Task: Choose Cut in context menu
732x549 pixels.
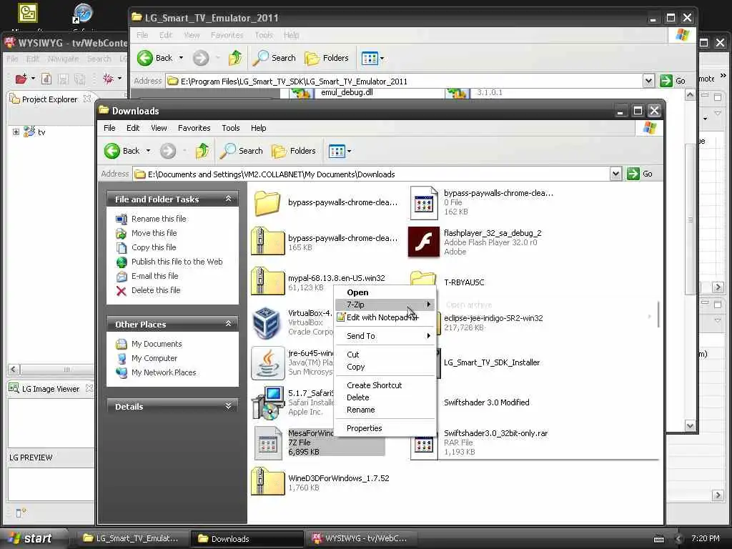Action: [385, 355]
